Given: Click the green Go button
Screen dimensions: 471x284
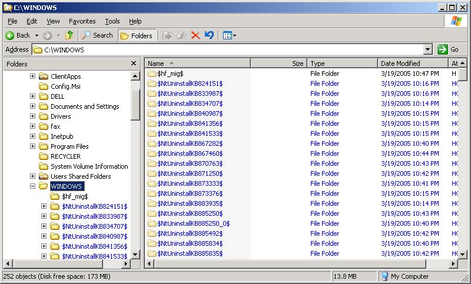Looking at the screenshot, I should pyautogui.click(x=448, y=49).
